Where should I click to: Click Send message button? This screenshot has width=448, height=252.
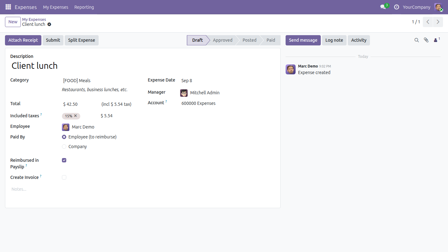tap(303, 40)
